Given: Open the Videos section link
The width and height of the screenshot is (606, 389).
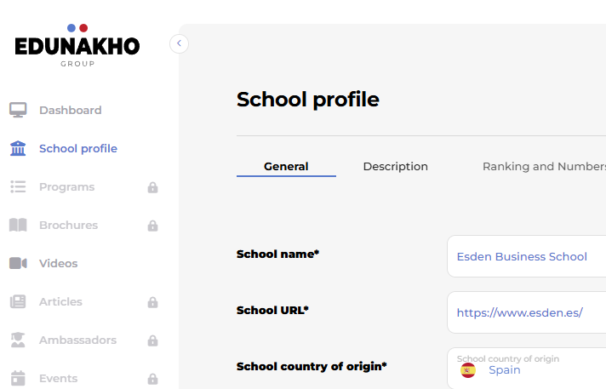Looking at the screenshot, I should tap(58, 264).
